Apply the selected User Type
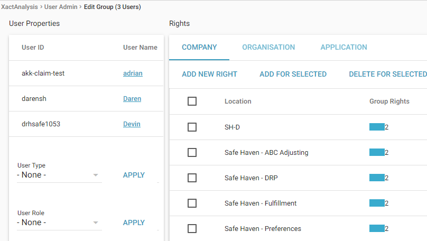This screenshot has width=427, height=241. coord(134,175)
